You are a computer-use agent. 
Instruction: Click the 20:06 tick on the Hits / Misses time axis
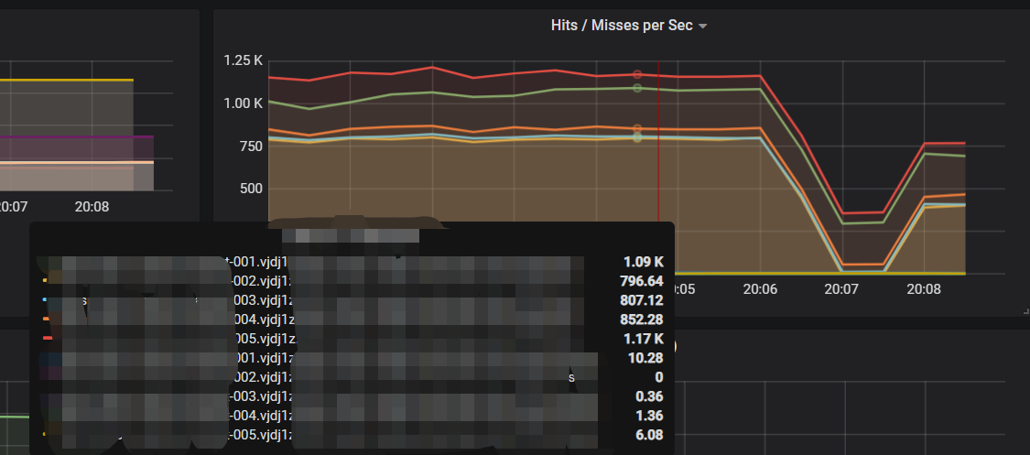(x=760, y=289)
